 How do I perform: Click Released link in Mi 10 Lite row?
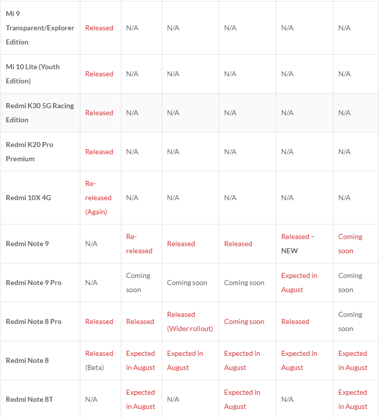[x=99, y=74]
